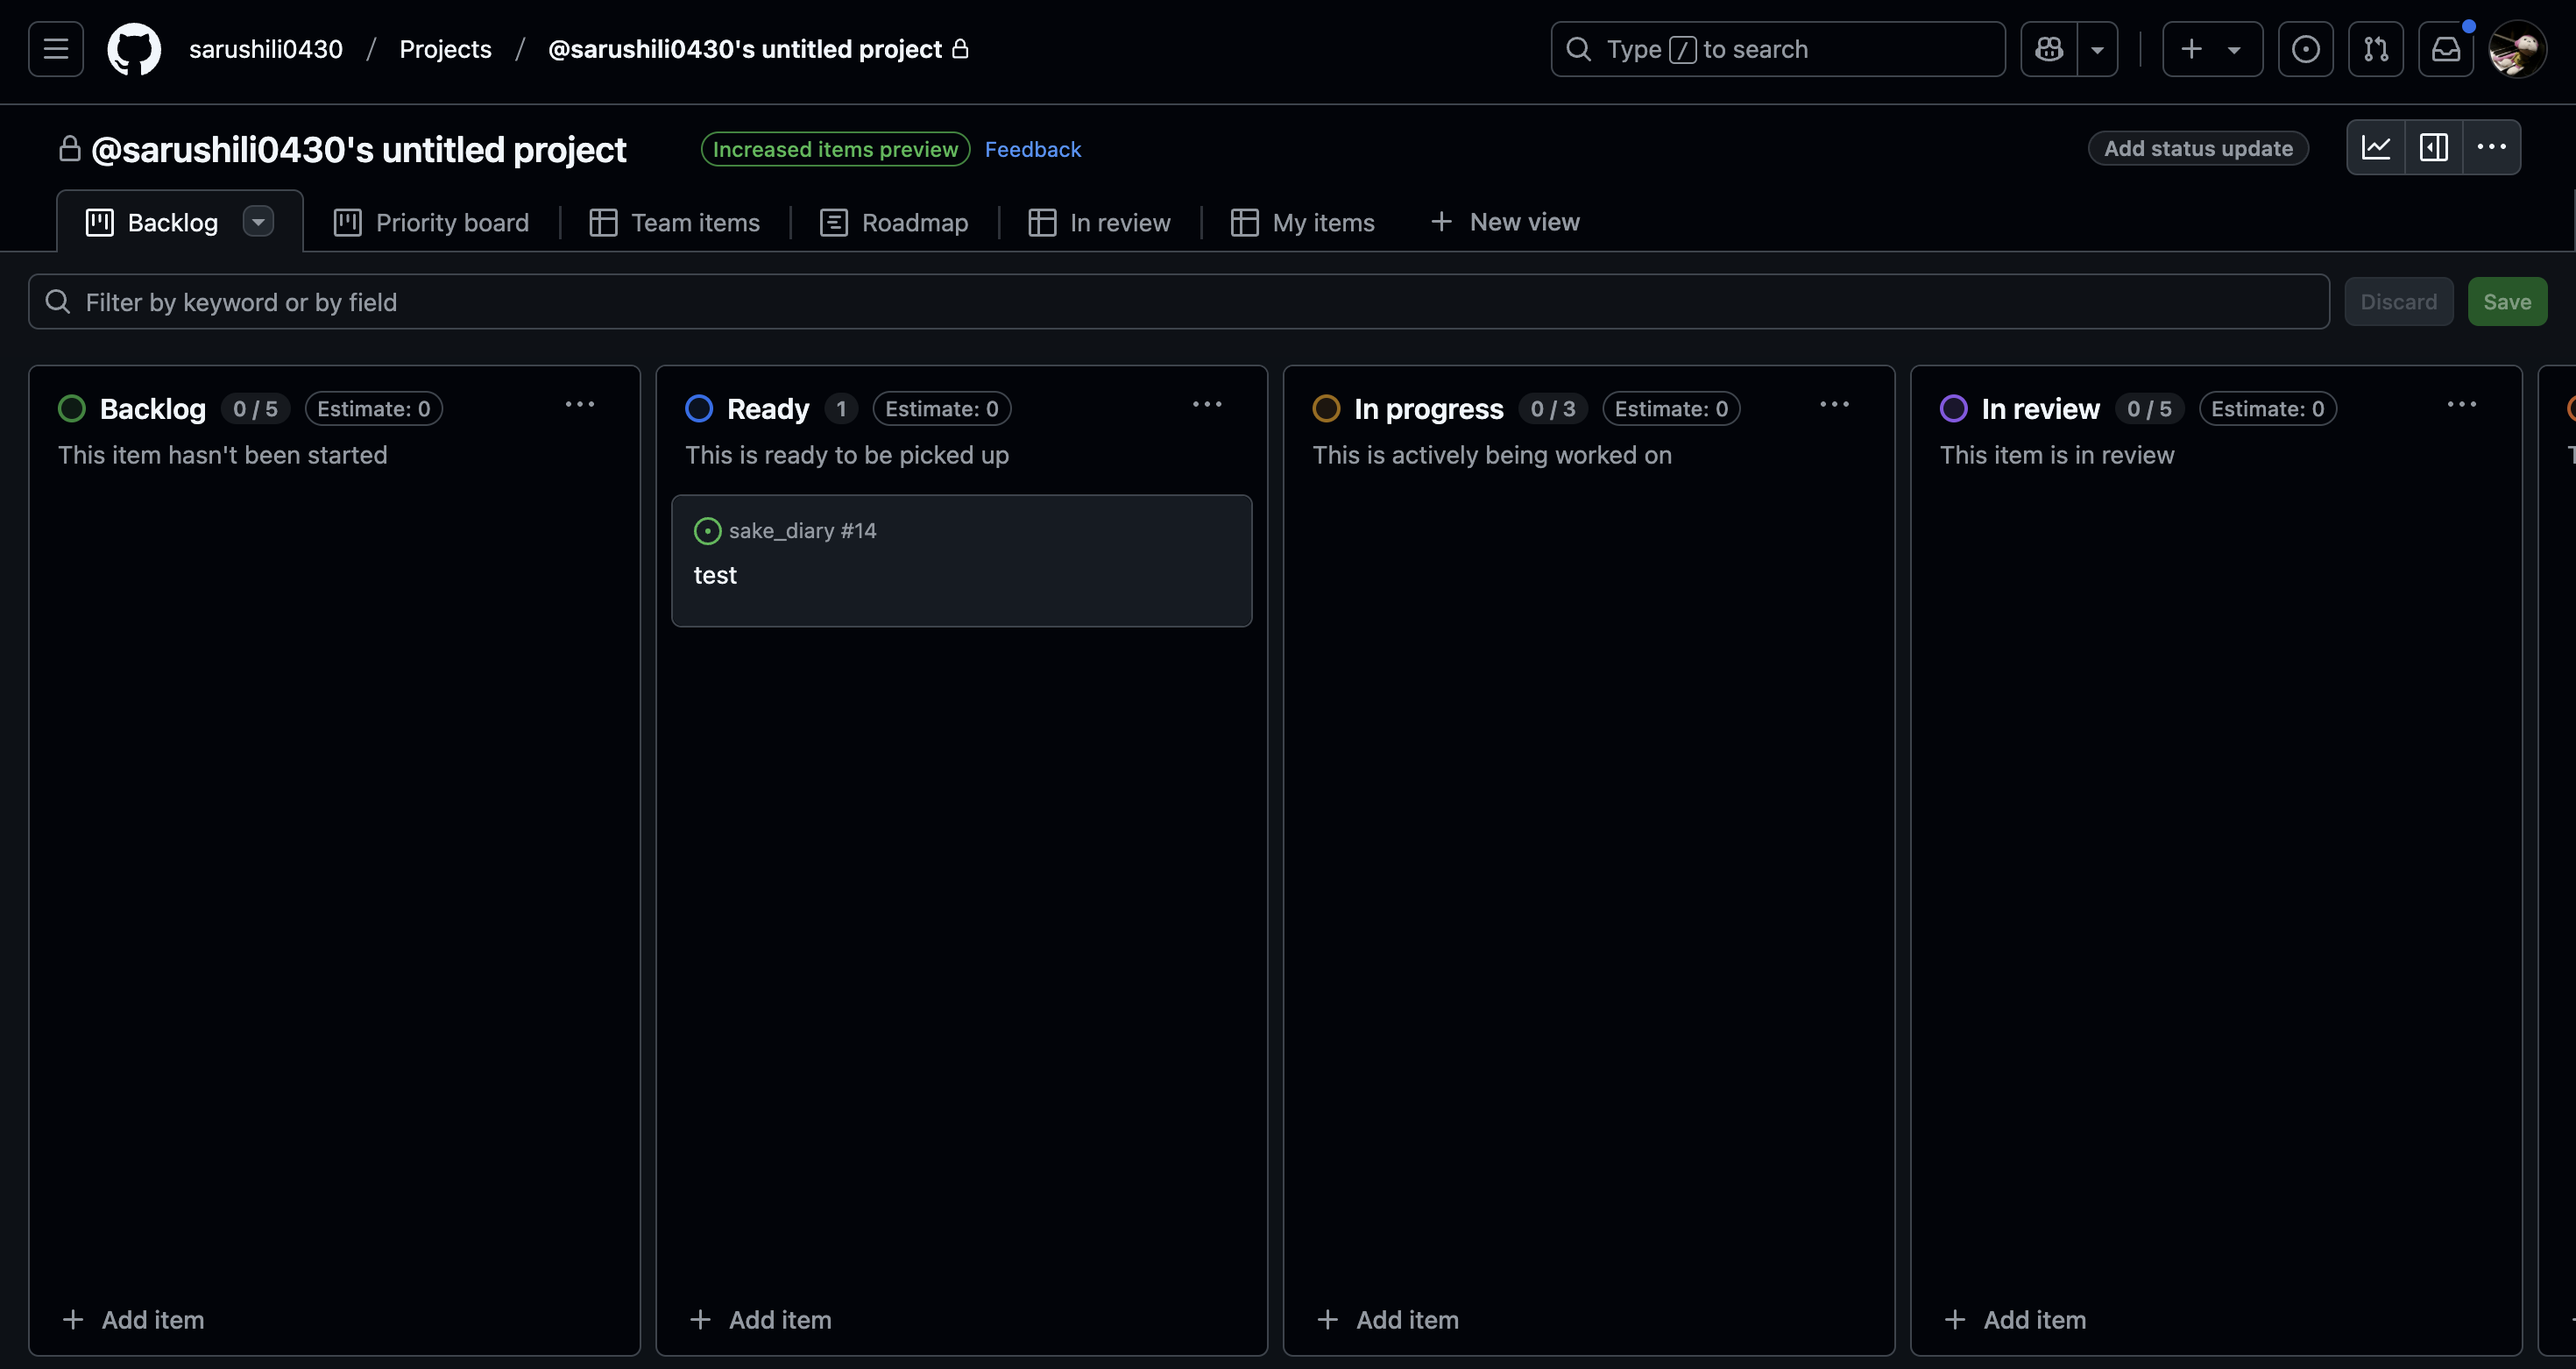This screenshot has height=1369, width=2576.
Task: Add item to Ready column
Action: coord(761,1320)
